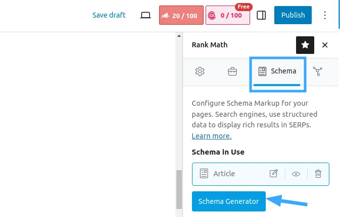
Task: Click Save draft link
Action: [x=109, y=15]
